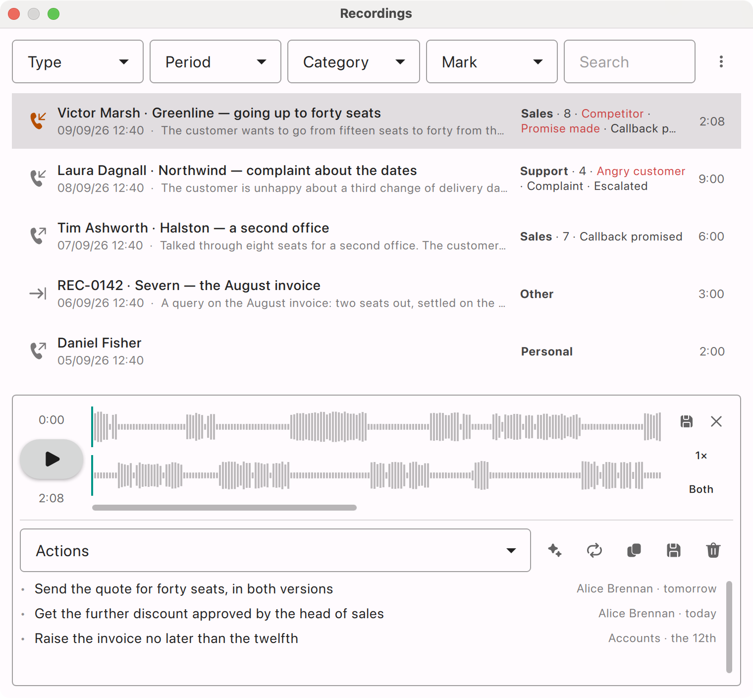Close the audio player panel

[x=716, y=421]
